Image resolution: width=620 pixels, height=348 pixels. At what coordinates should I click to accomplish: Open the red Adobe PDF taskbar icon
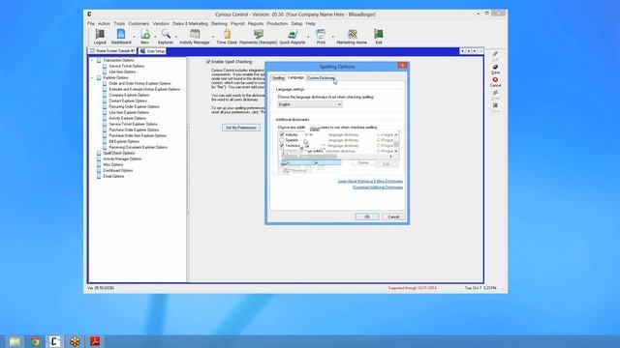tap(95, 341)
